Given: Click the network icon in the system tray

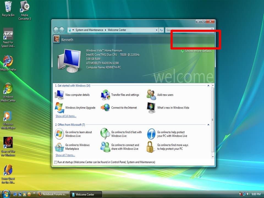Looking at the screenshot, I should point(244,194).
